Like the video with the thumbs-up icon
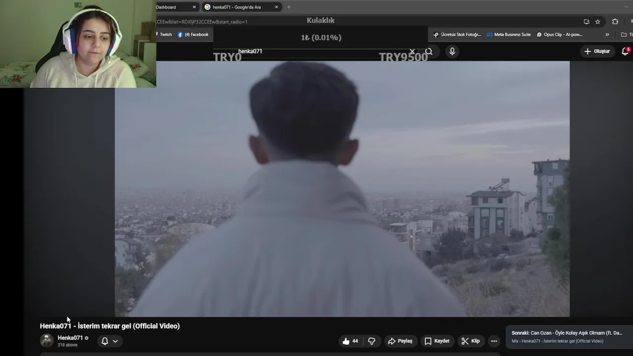 point(346,341)
